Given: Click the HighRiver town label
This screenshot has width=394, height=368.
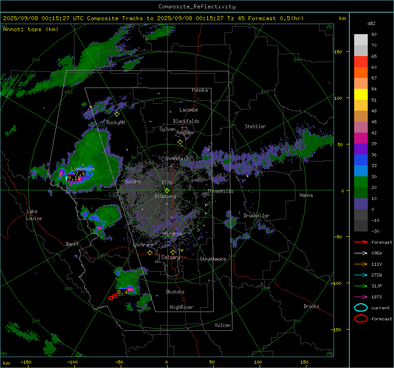Looking at the screenshot, I should [x=181, y=307].
